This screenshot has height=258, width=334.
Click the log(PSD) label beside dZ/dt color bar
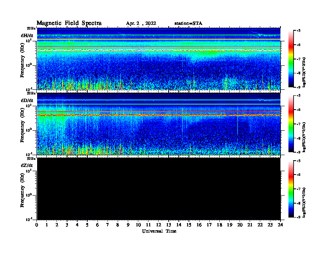click(304, 202)
